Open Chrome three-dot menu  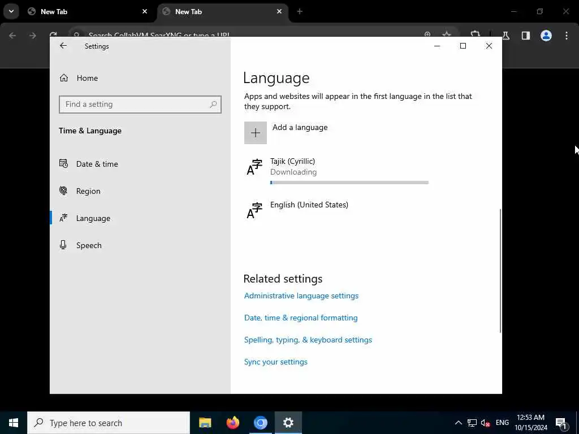(567, 36)
